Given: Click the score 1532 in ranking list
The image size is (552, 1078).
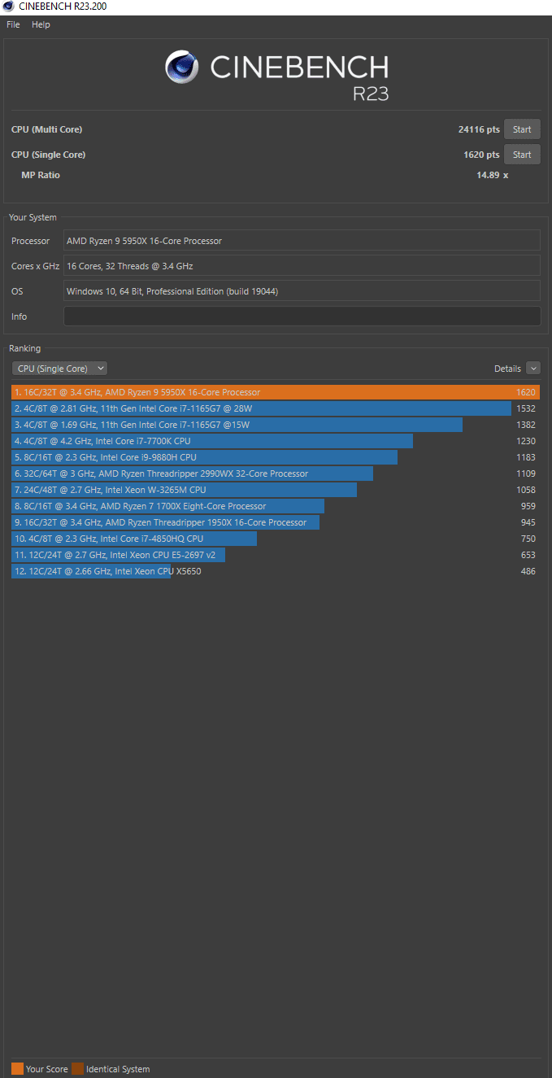Looking at the screenshot, I should pos(526,408).
